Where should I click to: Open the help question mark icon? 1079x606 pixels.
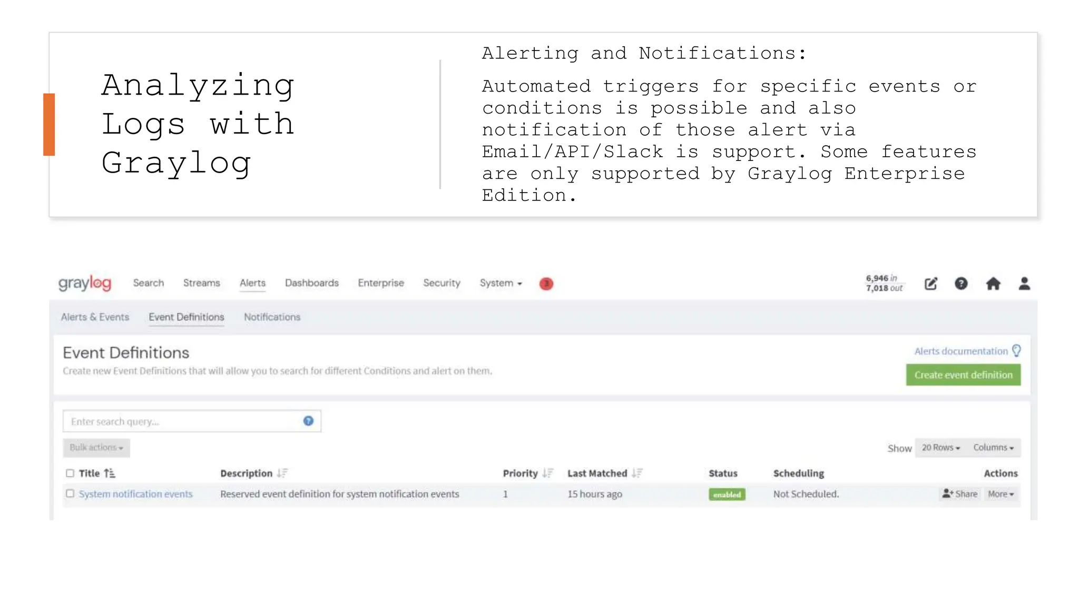click(x=961, y=284)
